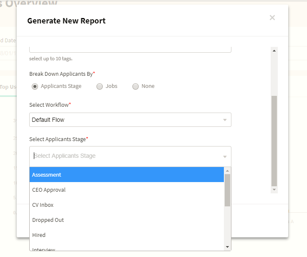Select the Jobs radio button

click(99, 86)
